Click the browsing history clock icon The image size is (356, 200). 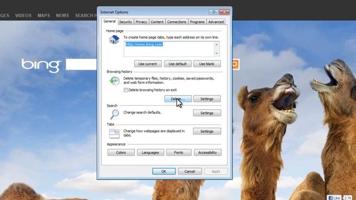pos(115,81)
